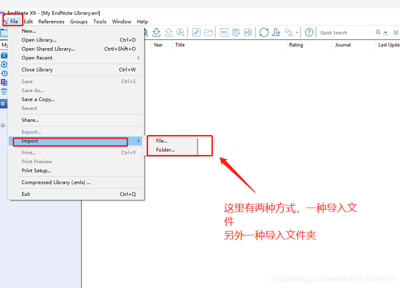
Task: Select Open Shared Library... entry
Action: tap(76, 49)
